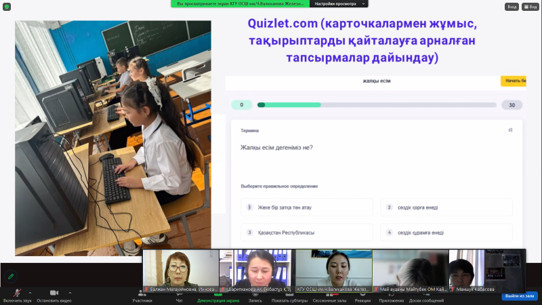The image size is (542, 305).
Task: Open Реакции reactions
Action: point(362,293)
